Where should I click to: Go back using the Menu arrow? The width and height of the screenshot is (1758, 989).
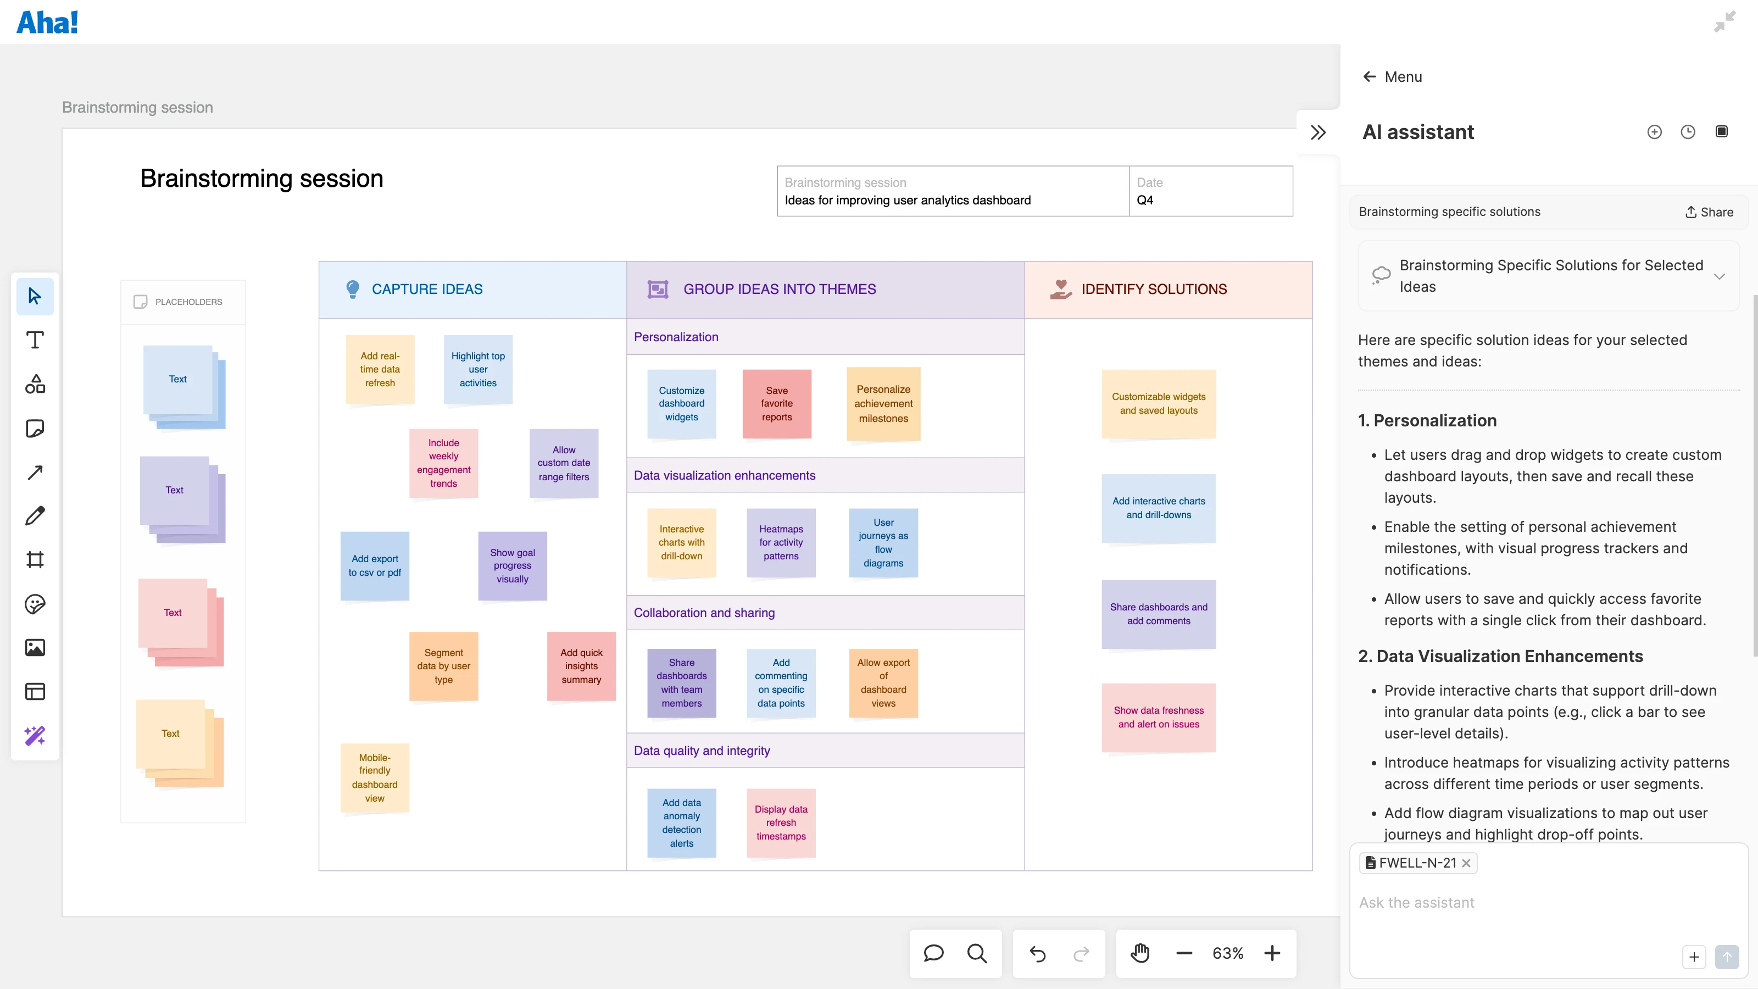point(1370,76)
